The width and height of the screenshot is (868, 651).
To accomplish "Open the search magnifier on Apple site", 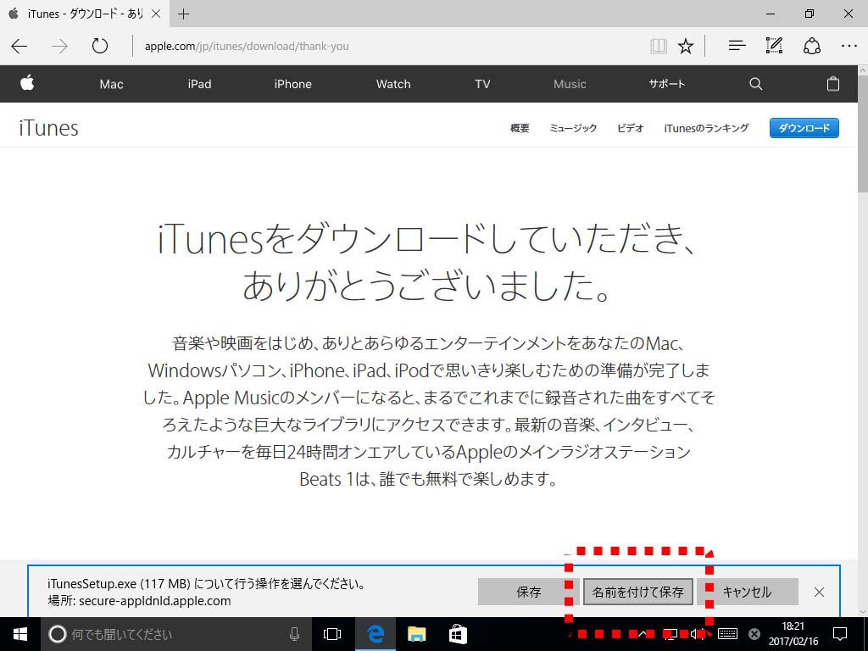I will tap(755, 84).
